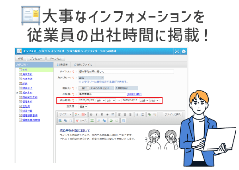Select the 正社員 category

tap(26, 106)
